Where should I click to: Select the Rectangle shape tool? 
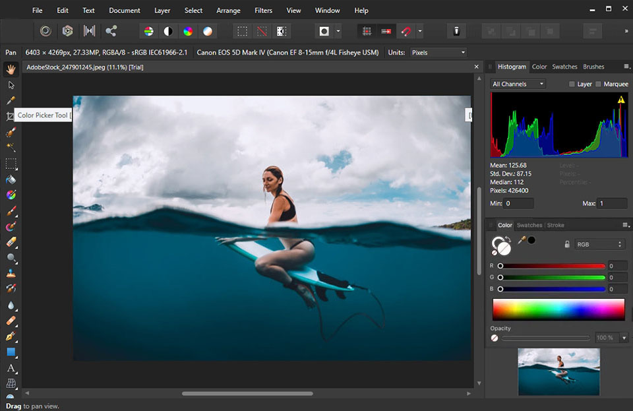pyautogui.click(x=11, y=352)
